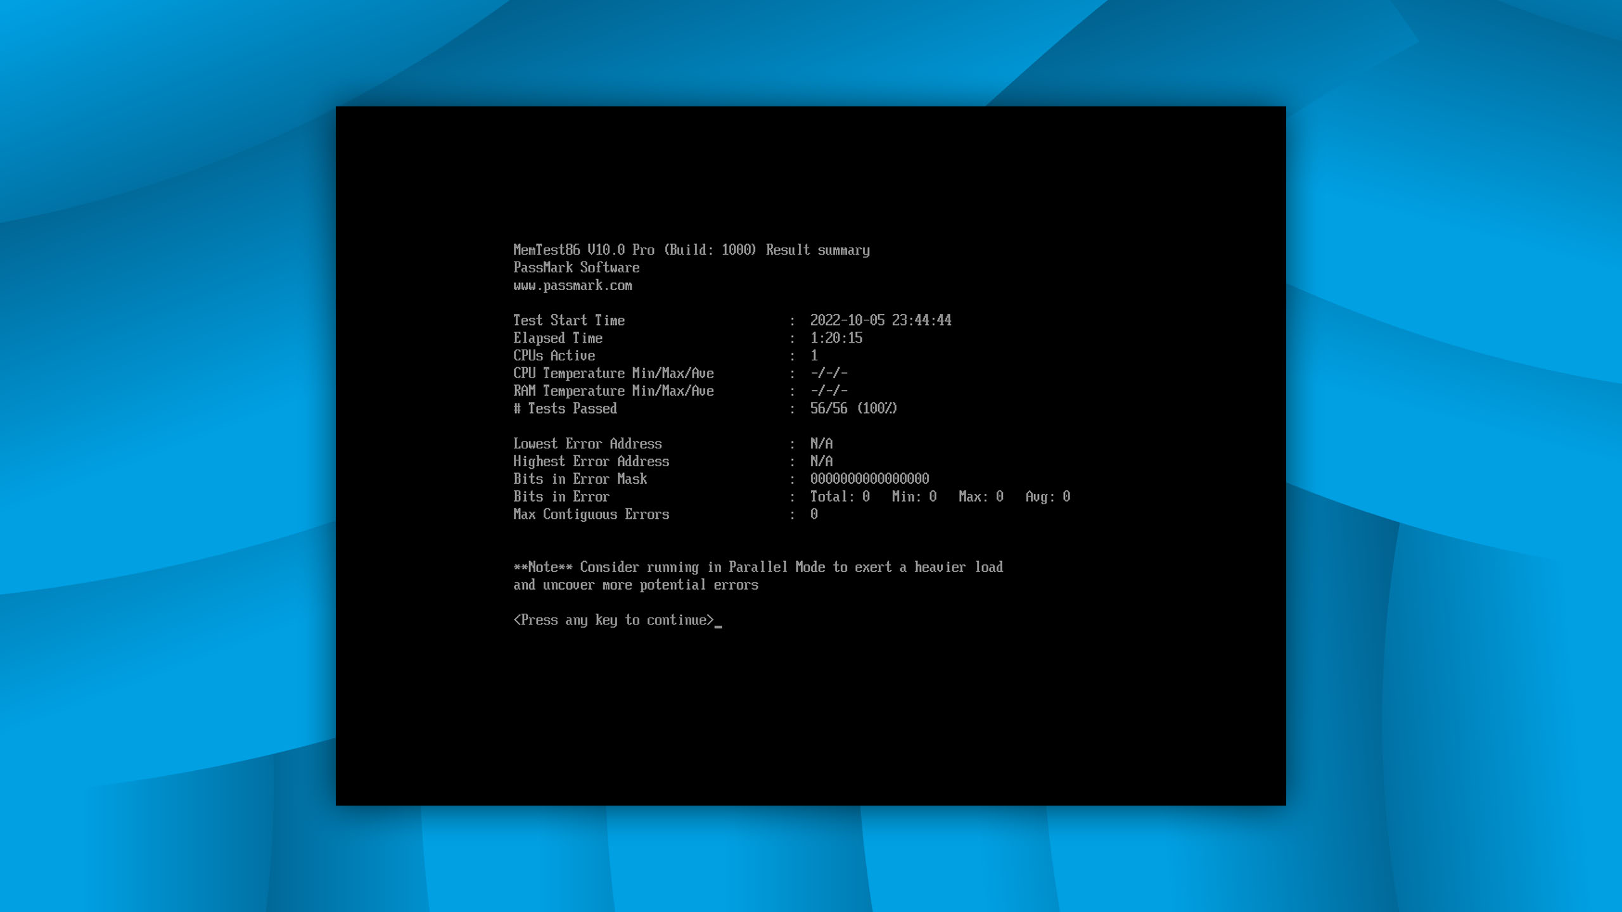1622x912 pixels.
Task: Click the 'and uncover more potential errors' line
Action: pos(635,585)
